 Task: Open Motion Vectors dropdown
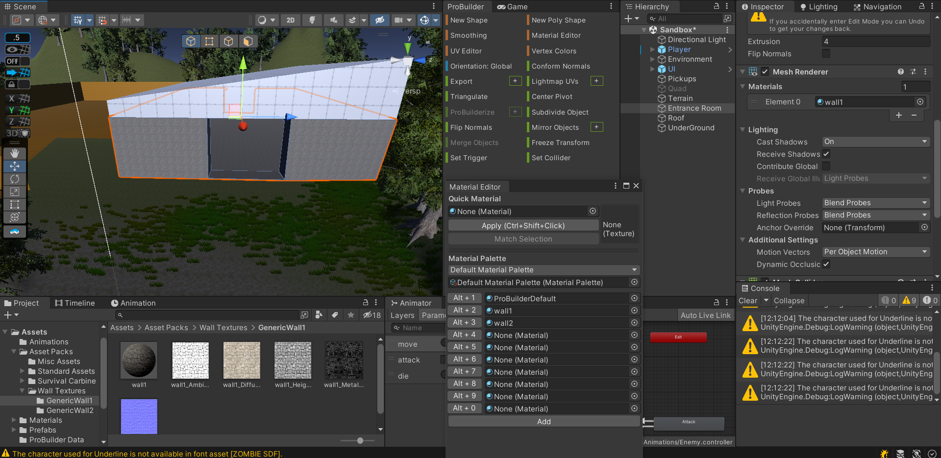(x=876, y=252)
